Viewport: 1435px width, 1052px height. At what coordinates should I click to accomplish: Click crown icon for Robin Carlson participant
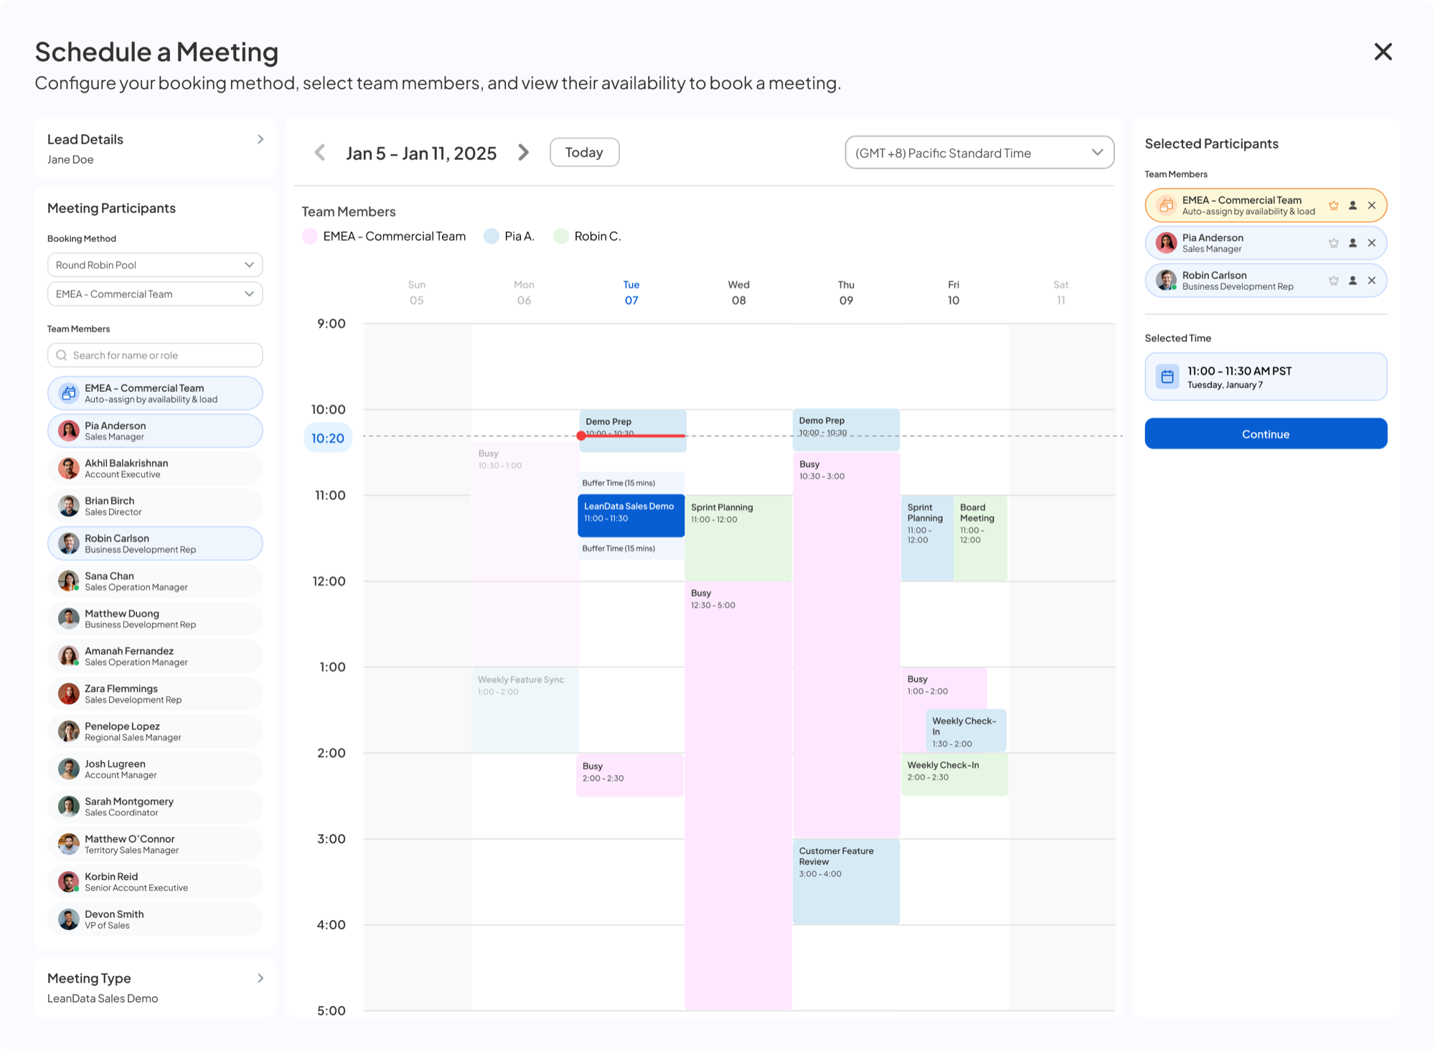coord(1333,281)
